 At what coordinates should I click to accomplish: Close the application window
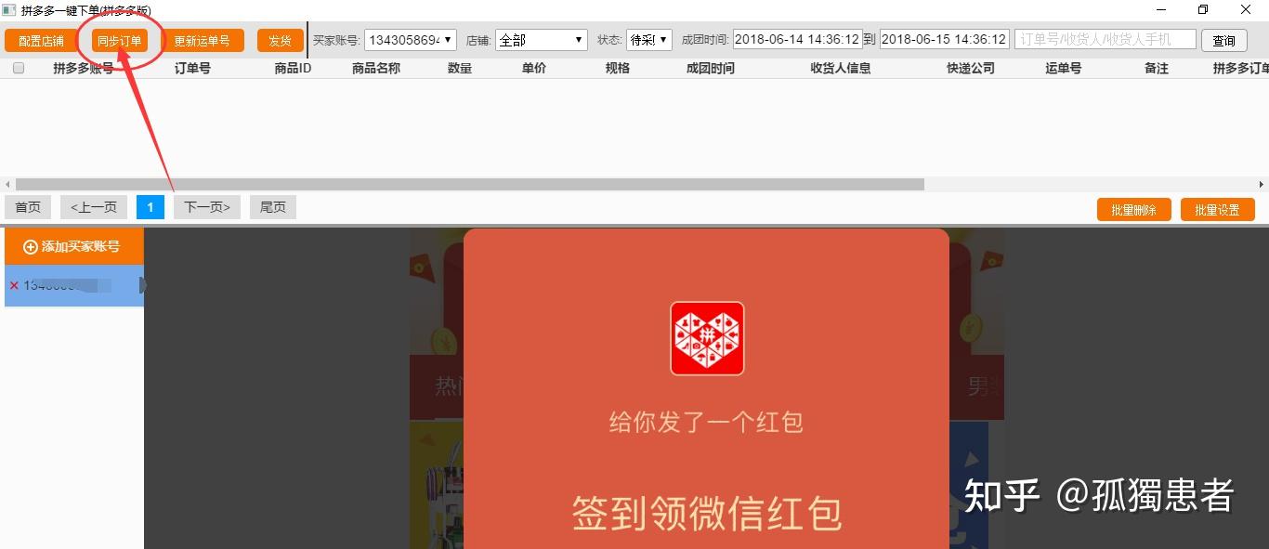pos(1246,9)
